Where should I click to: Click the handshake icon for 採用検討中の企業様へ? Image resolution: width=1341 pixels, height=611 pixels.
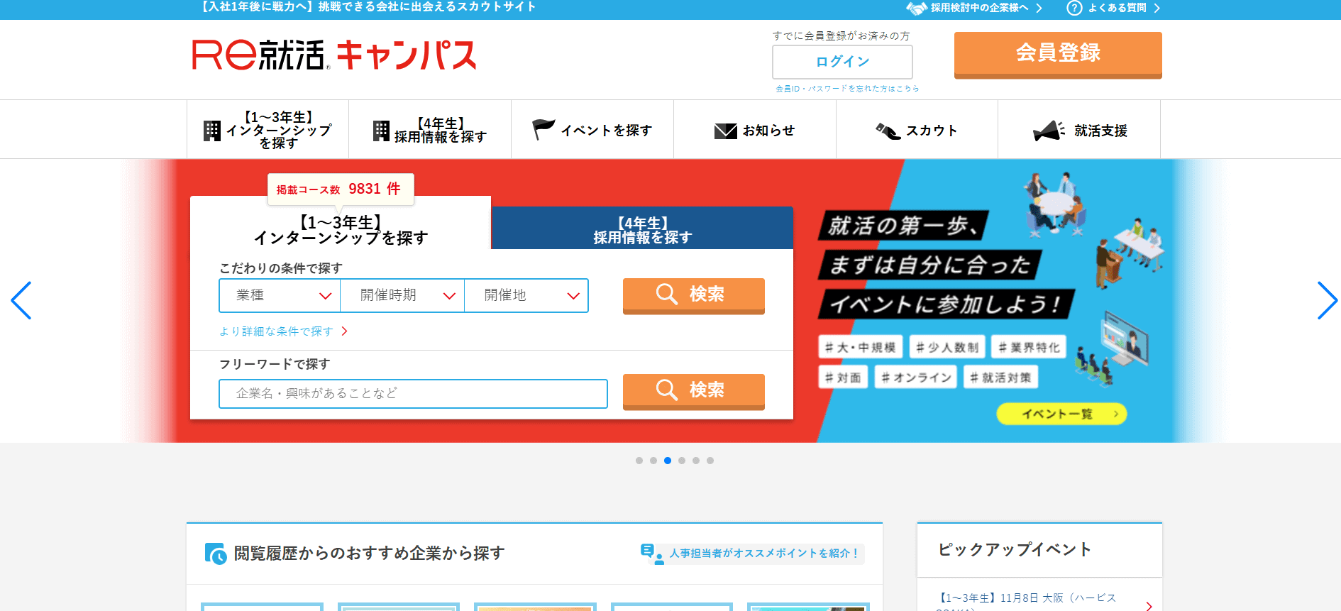pyautogui.click(x=917, y=8)
